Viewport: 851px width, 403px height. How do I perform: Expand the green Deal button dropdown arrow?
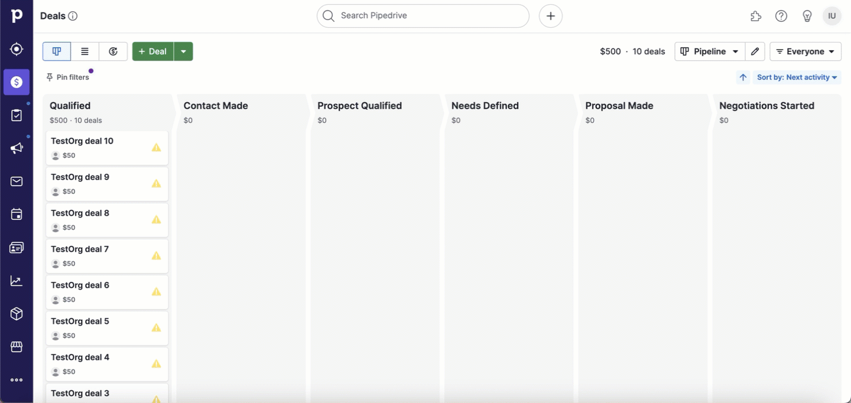pos(184,51)
